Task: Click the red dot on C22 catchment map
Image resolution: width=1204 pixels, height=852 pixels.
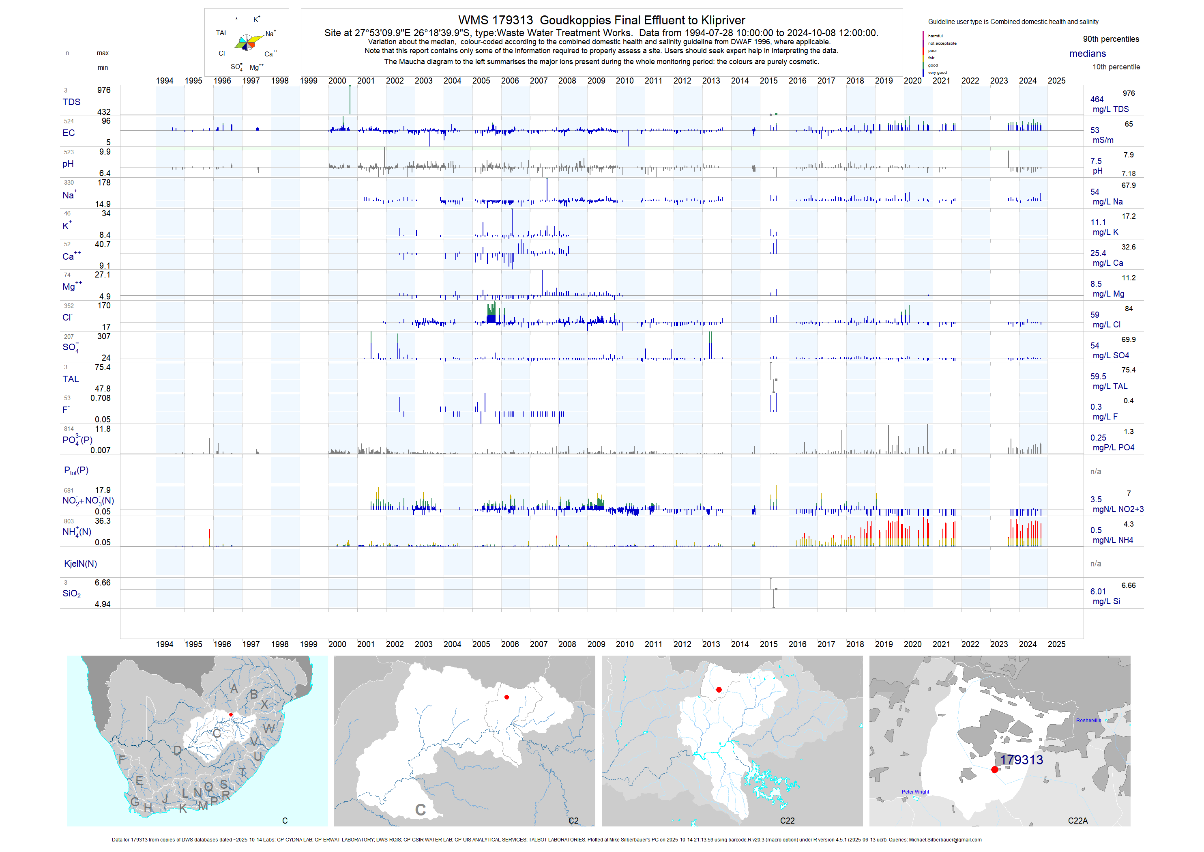Action: pyautogui.click(x=719, y=689)
